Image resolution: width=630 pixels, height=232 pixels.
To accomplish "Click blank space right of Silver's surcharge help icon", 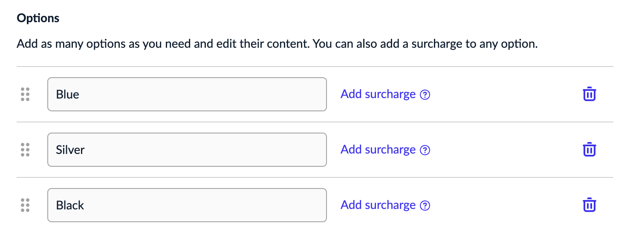I will coord(503,150).
